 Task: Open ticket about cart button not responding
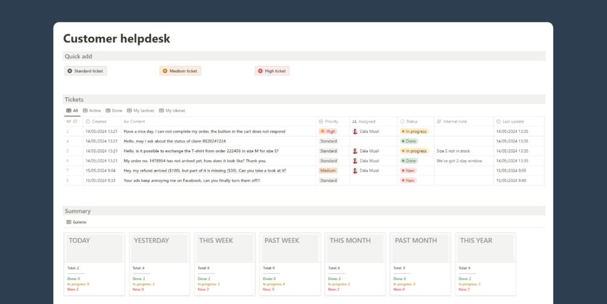coord(204,131)
